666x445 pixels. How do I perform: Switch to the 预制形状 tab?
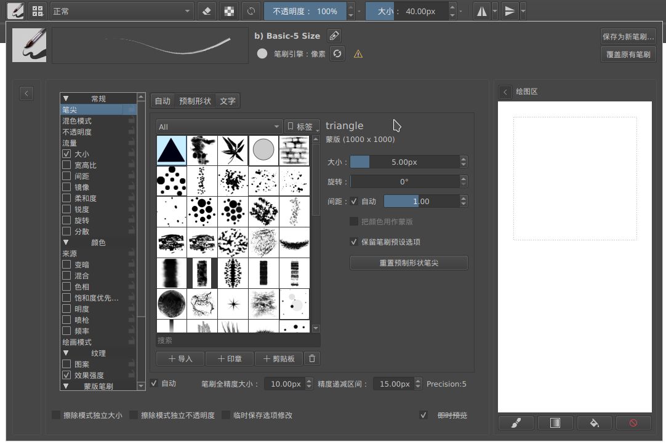click(195, 101)
